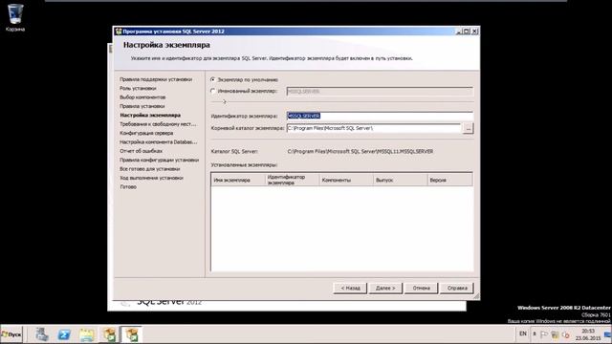Switch to the highlighted SQL Server setup taskbar button
Viewport: 612px width, 344px height.
(132, 334)
